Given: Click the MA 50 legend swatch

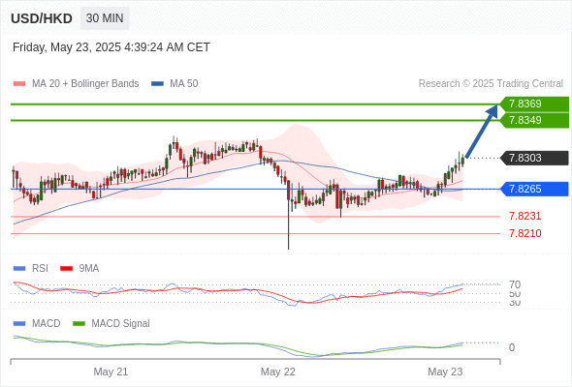Looking at the screenshot, I should [157, 84].
